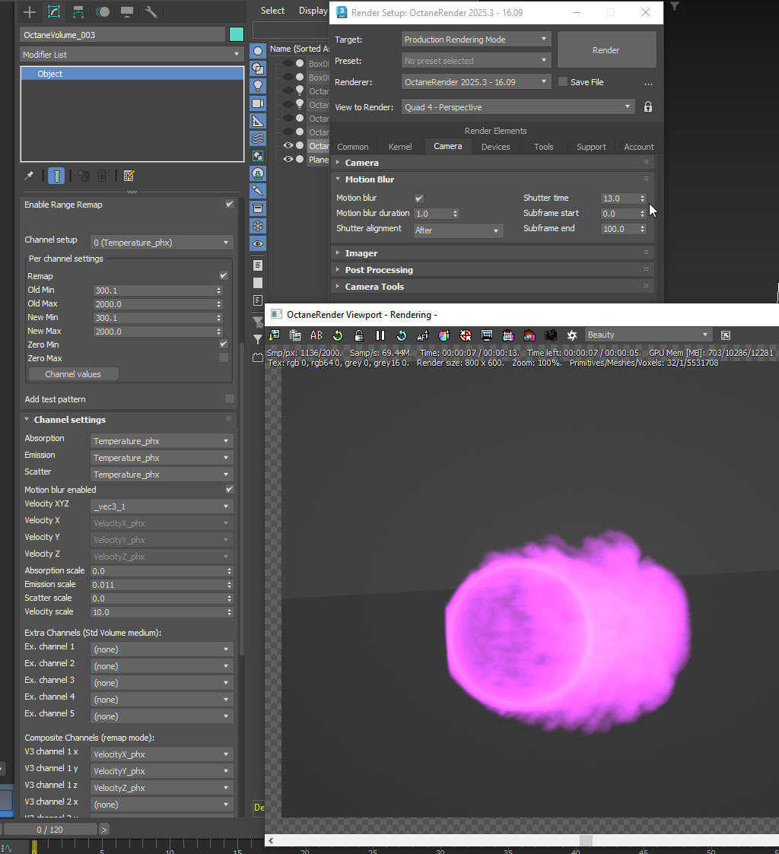Toggle Motion blur enabled checkbox in volume settings
779x854 pixels.
point(229,489)
